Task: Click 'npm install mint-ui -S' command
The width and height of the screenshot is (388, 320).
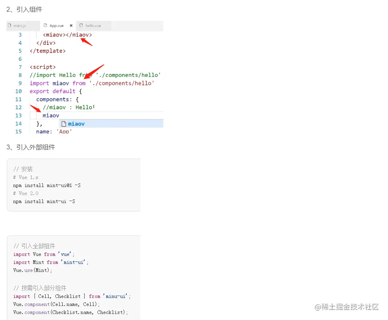Action: pos(44,201)
